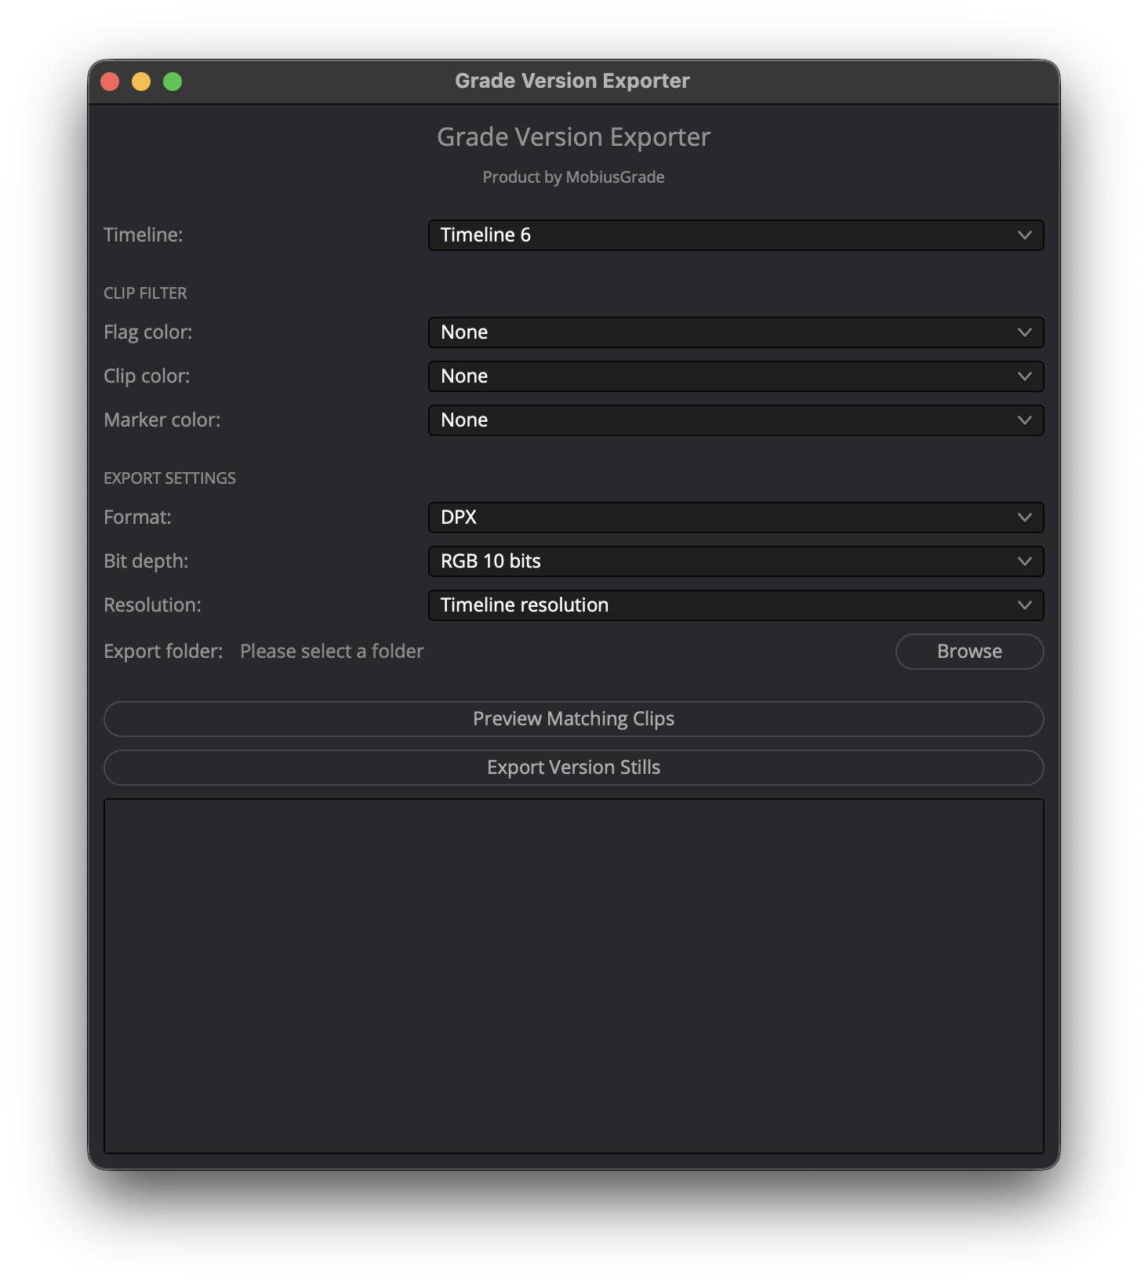
Task: Click the chevron arrow on Flag color
Action: tap(1024, 332)
